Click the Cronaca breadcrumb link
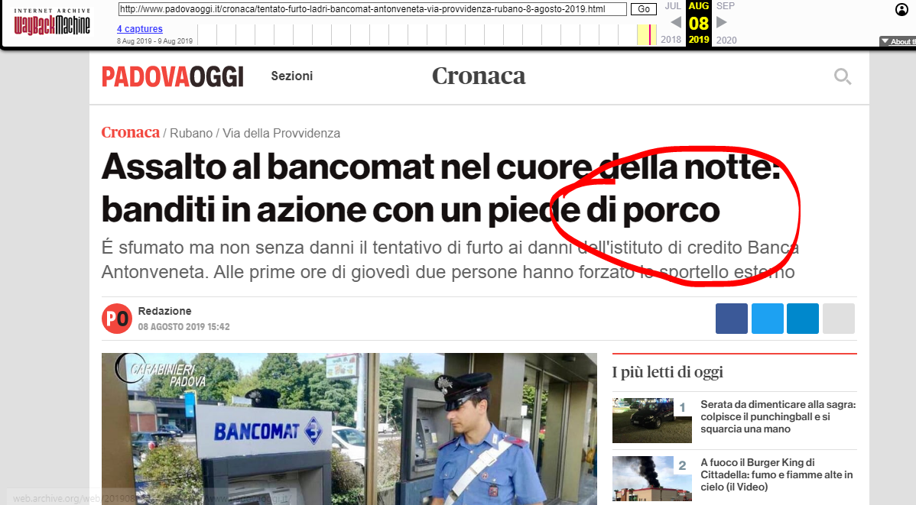Image resolution: width=916 pixels, height=505 pixels. [x=130, y=132]
